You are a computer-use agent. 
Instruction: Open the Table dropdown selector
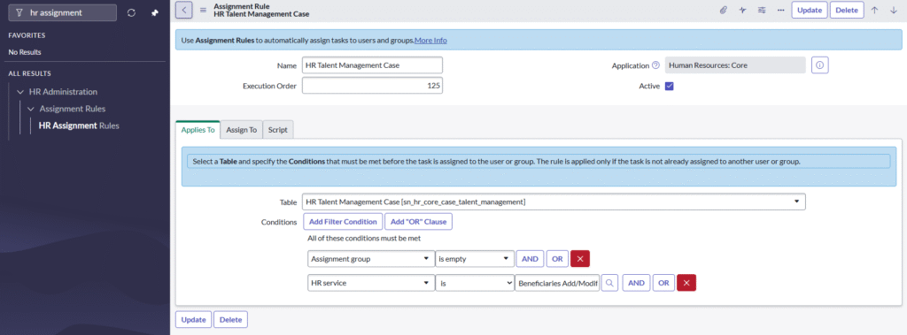[554, 202]
